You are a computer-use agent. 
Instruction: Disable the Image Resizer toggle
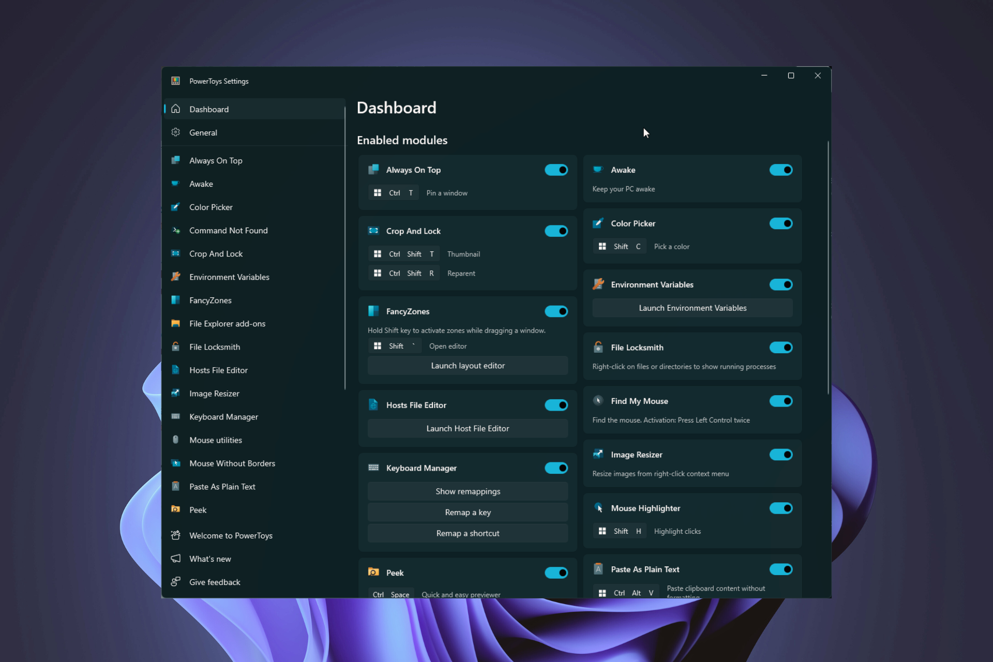[x=781, y=455]
